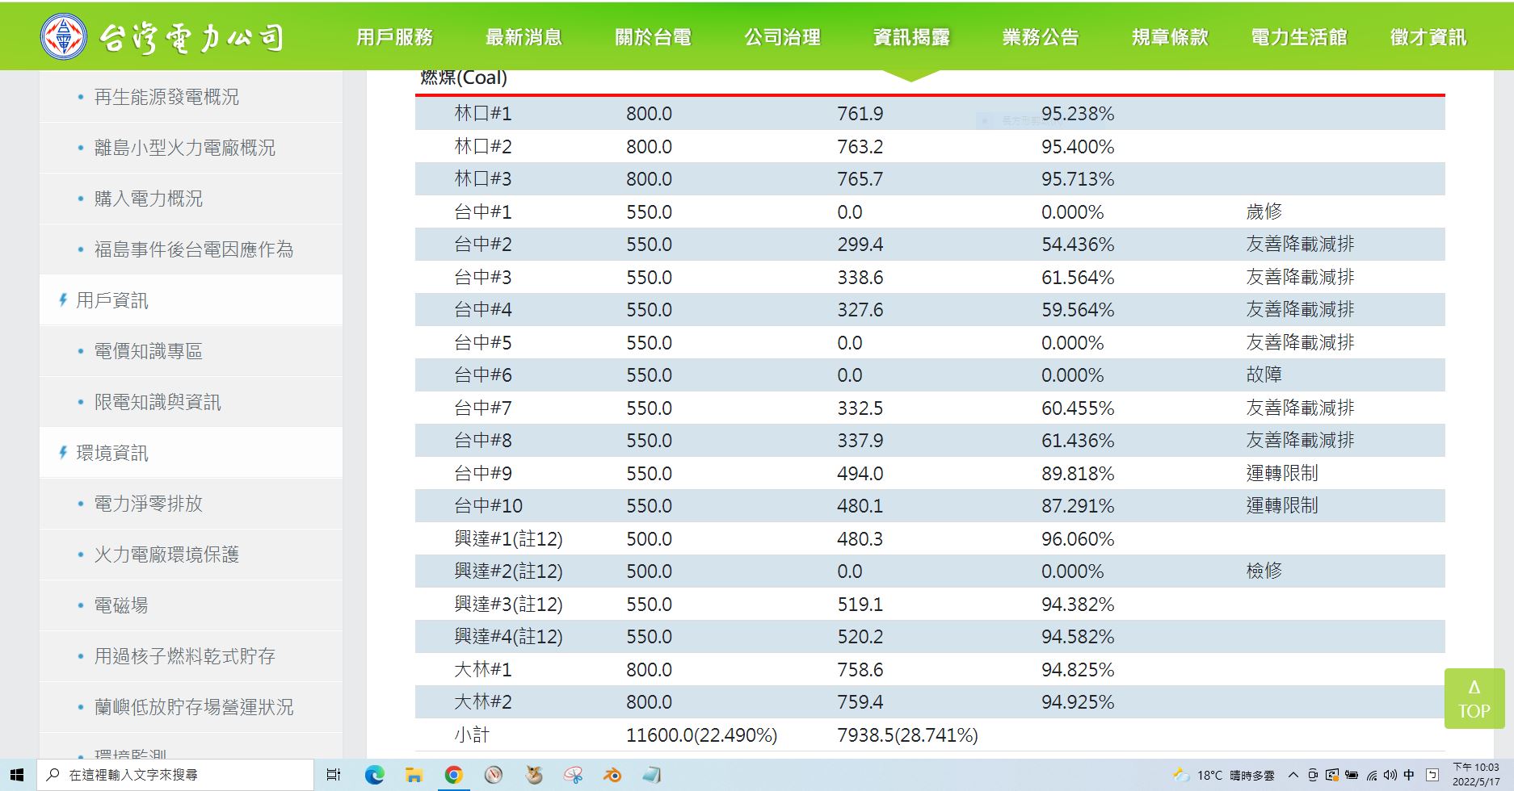Select 興達#3(註12) output 519.1
The width and height of the screenshot is (1514, 791).
coord(860,605)
